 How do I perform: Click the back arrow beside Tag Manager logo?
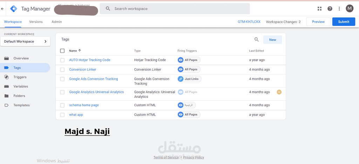tap(2, 9)
